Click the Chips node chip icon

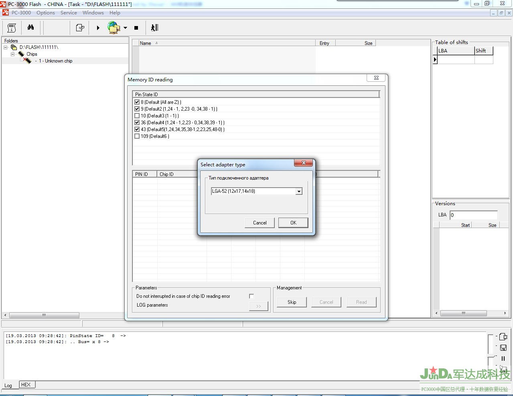coord(21,54)
